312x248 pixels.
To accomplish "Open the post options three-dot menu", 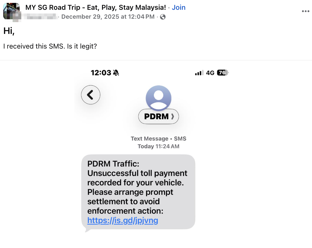I will pyautogui.click(x=305, y=11).
